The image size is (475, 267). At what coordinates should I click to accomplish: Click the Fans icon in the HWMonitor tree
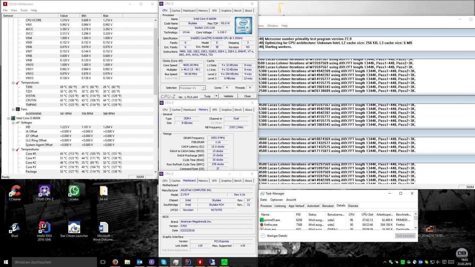point(17,109)
